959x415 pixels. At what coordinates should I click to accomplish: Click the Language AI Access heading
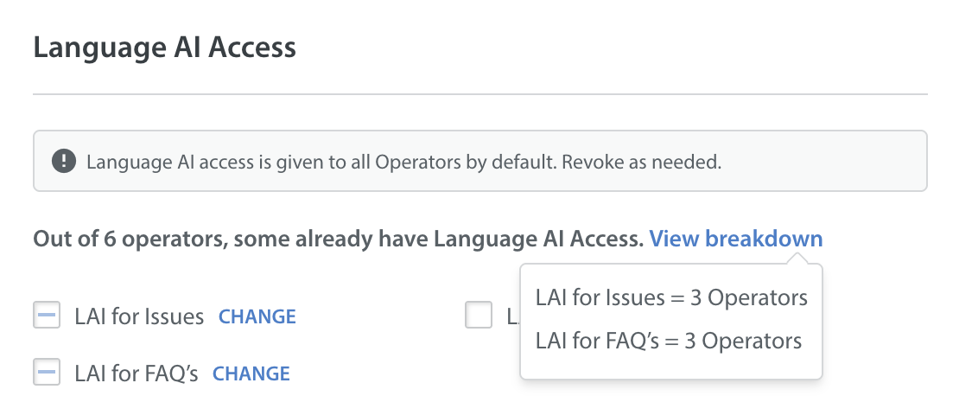point(164,48)
